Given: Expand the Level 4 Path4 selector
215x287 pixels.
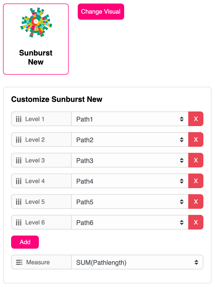Looking at the screenshot, I should (x=130, y=181).
